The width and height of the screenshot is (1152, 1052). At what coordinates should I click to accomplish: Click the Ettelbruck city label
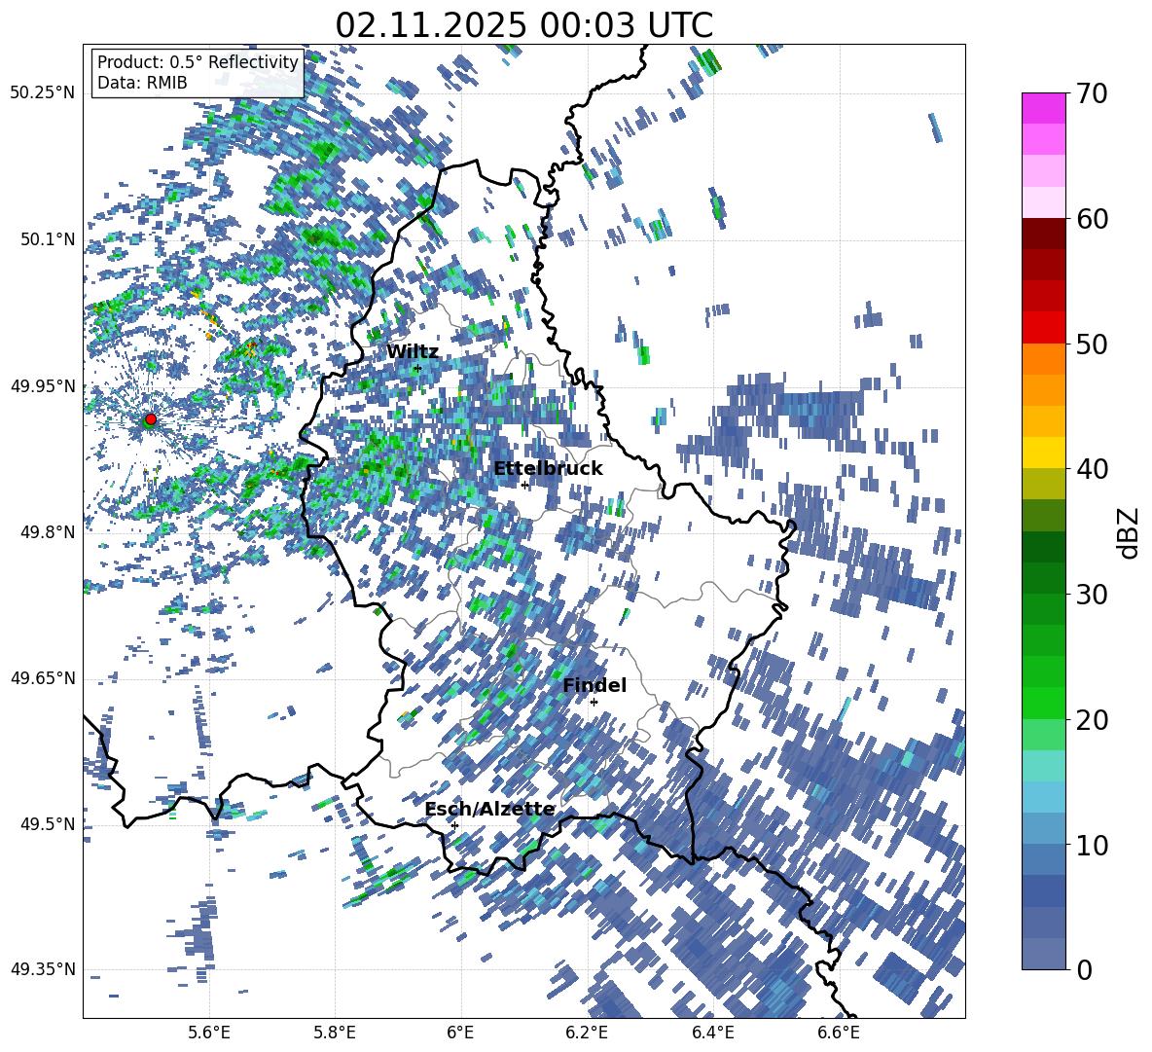click(548, 469)
